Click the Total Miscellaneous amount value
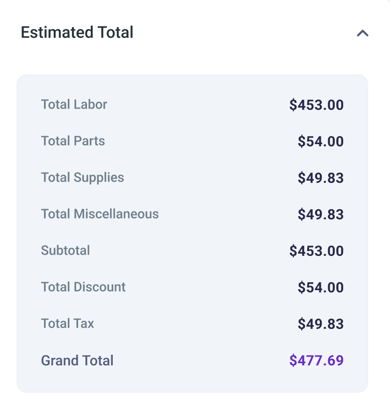 [x=320, y=214]
